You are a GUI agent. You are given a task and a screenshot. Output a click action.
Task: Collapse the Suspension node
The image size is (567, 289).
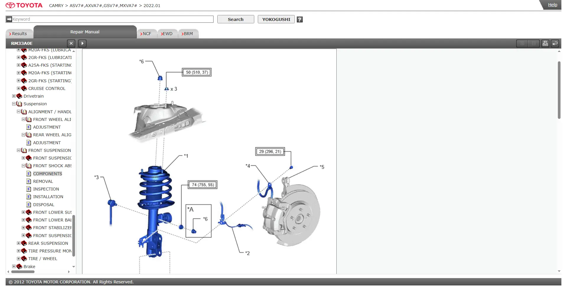(x=14, y=104)
